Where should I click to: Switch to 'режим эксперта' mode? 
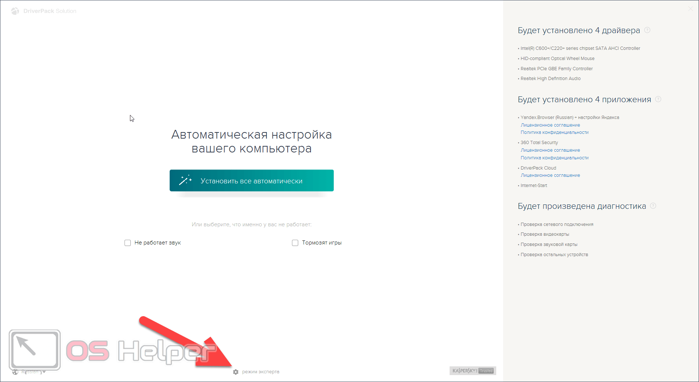(x=260, y=372)
